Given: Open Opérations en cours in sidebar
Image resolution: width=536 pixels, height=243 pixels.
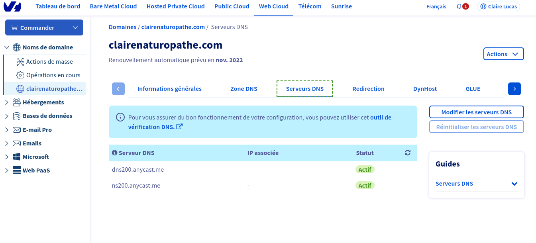Looking at the screenshot, I should click(53, 75).
